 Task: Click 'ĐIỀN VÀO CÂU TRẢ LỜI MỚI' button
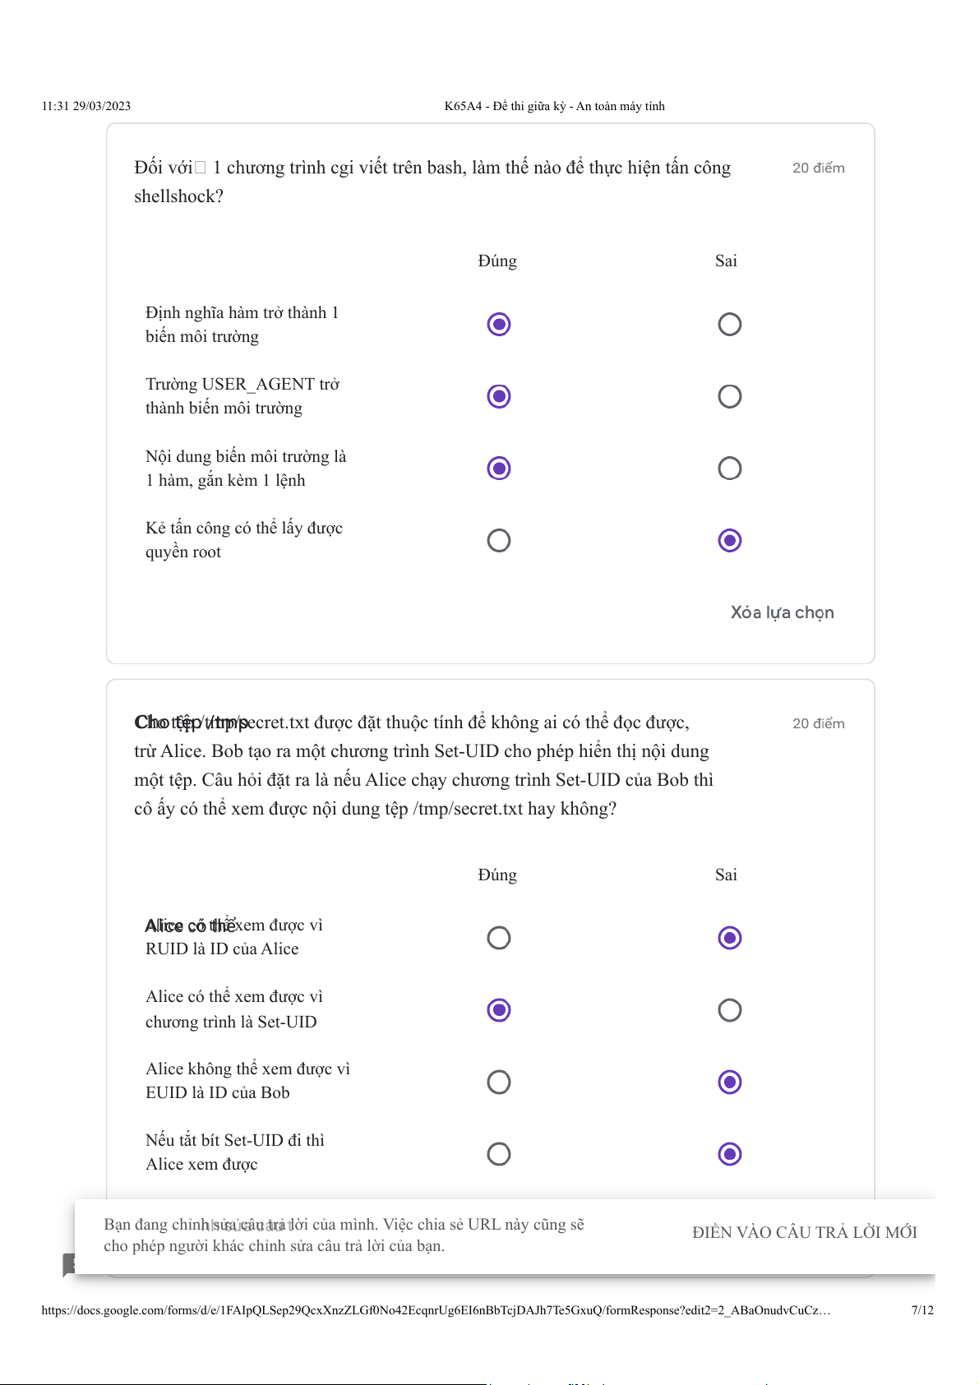804,1232
